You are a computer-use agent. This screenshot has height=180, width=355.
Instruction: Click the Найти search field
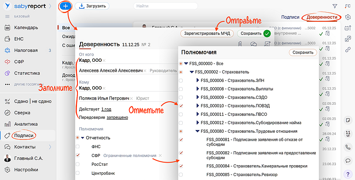pos(165,6)
